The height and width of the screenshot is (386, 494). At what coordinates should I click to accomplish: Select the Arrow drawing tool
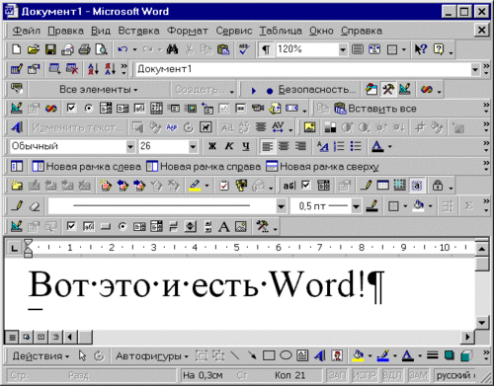click(252, 355)
